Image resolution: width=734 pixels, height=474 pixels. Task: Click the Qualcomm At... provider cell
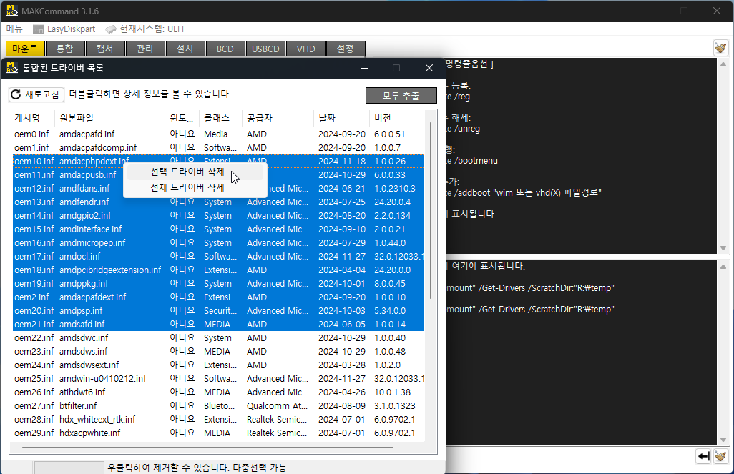coord(277,405)
